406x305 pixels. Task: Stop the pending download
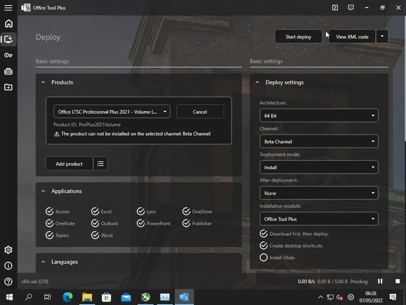point(398,282)
